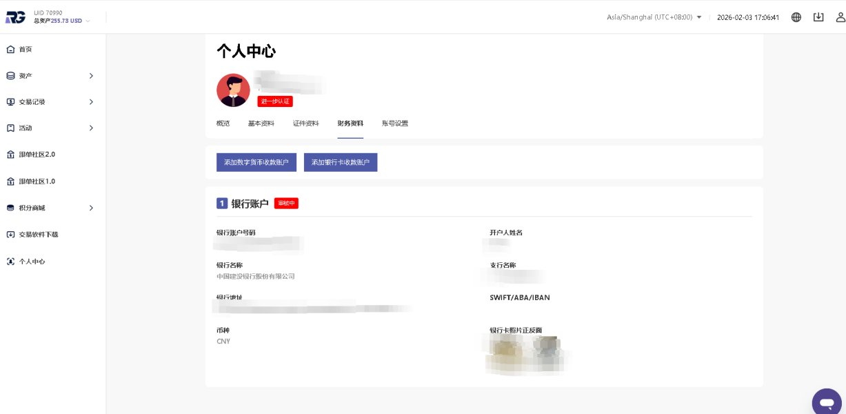Switch to the 账号设置 tab

[395, 124]
